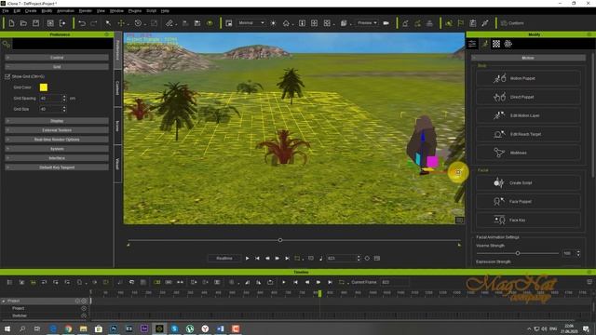Open Motion Puppet tool
The image size is (596, 335).
[528, 78]
